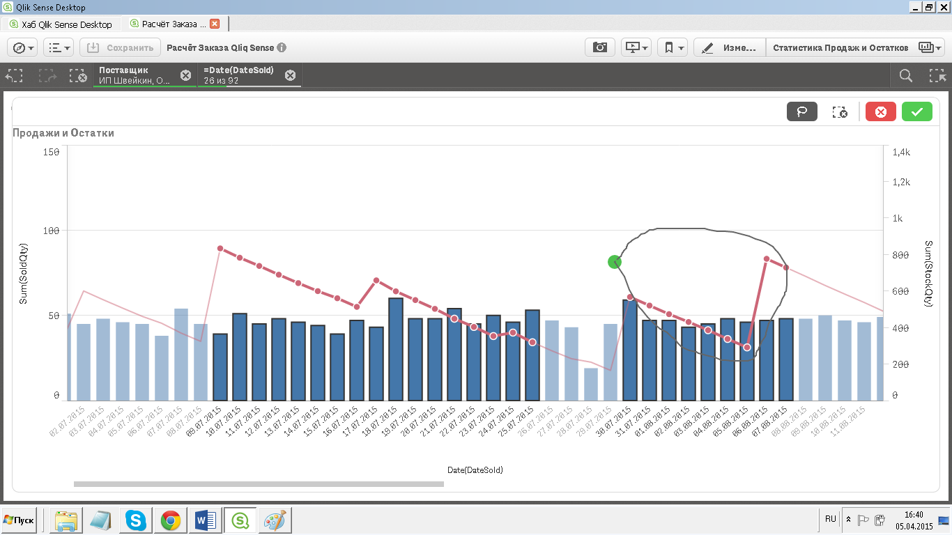Take a snapshot with camera icon
Image resolution: width=952 pixels, height=535 pixels.
[599, 47]
